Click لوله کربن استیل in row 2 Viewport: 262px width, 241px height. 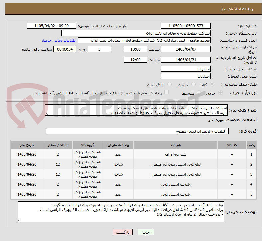click(x=176, y=164)
